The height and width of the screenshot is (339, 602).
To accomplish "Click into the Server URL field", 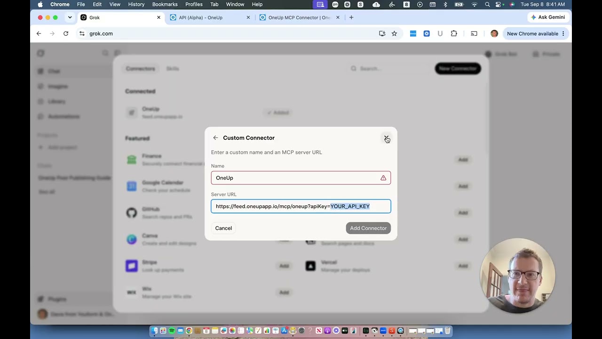I will (301, 206).
